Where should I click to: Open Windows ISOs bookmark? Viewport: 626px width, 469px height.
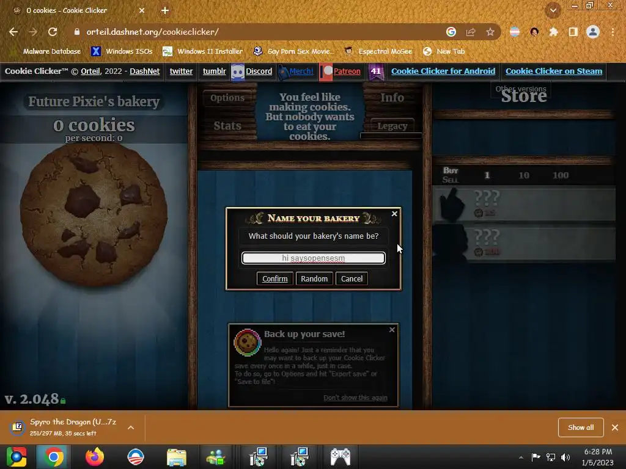click(122, 51)
